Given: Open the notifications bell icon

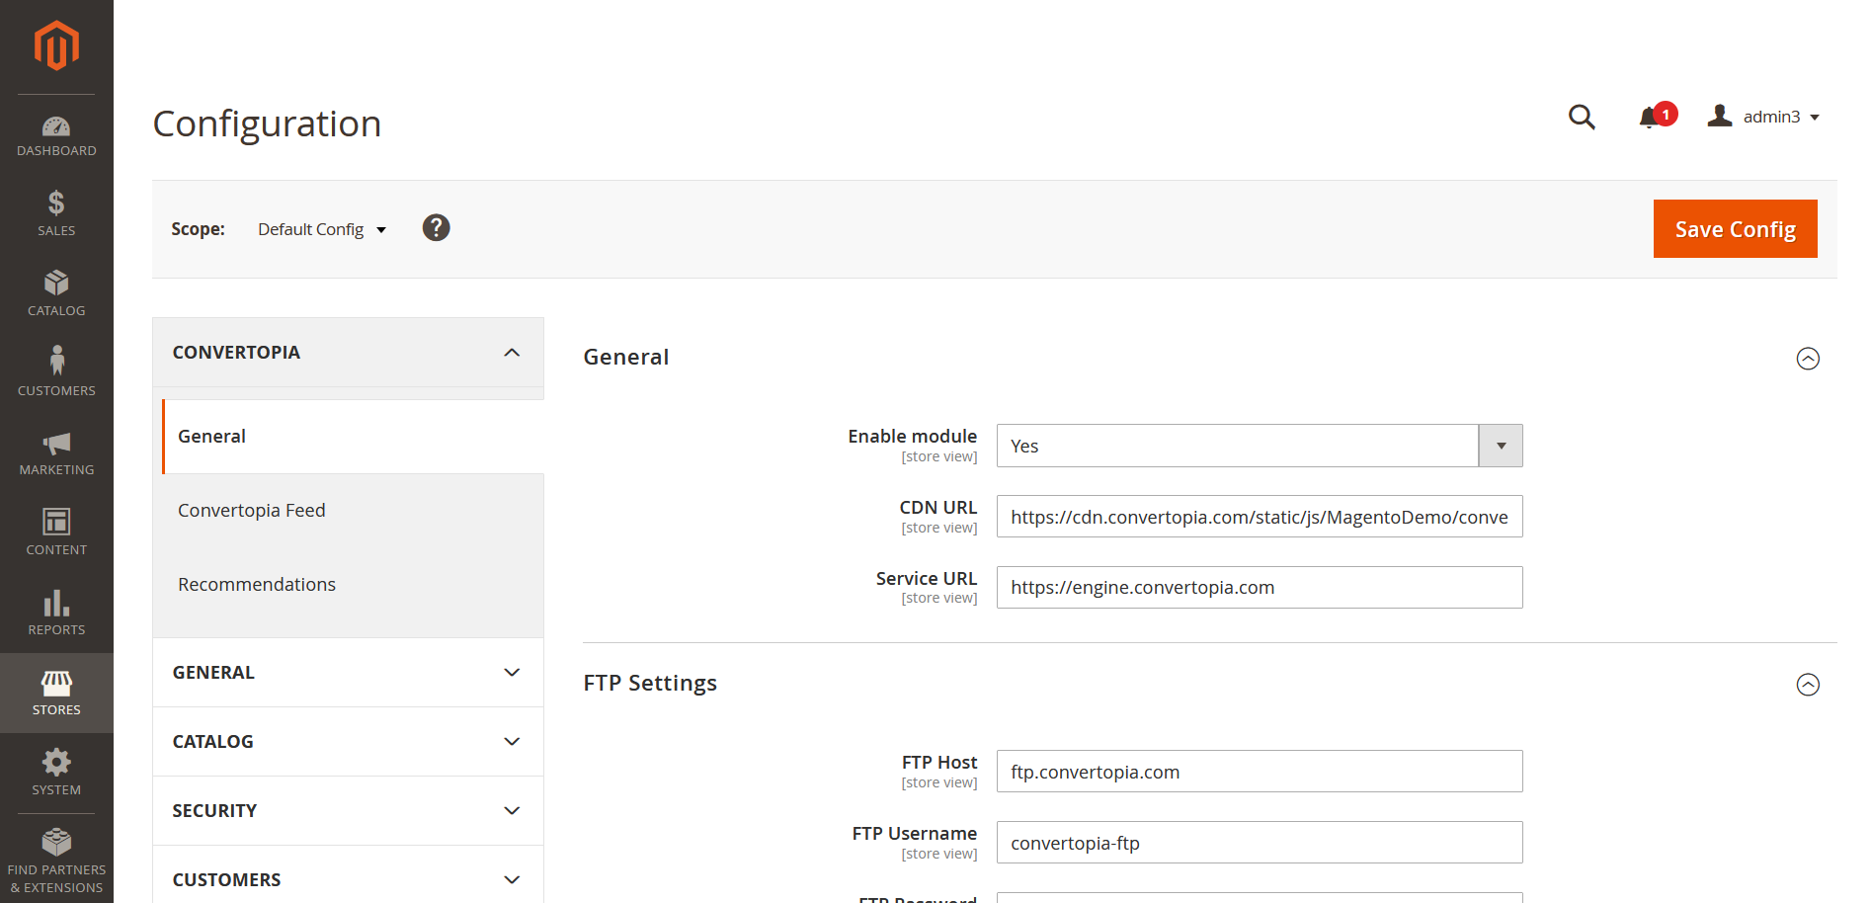Looking at the screenshot, I should 1649,118.
